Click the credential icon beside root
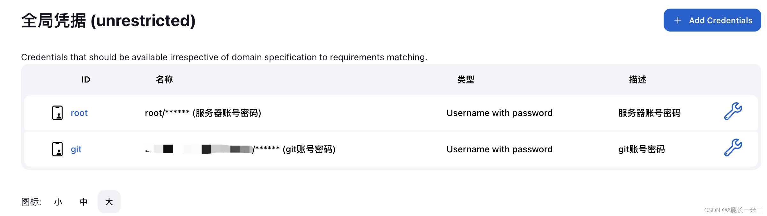The image size is (767, 216). [x=57, y=113]
